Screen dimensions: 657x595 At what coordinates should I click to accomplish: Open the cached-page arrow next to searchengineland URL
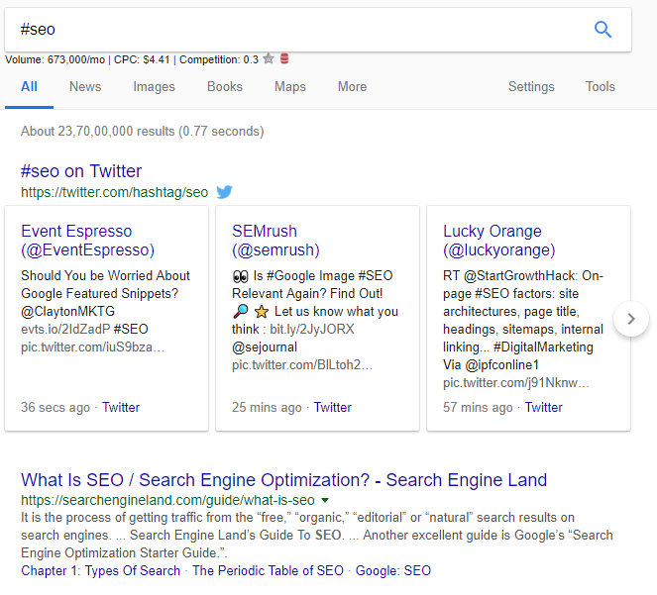pyautogui.click(x=325, y=501)
